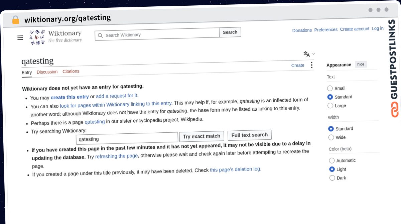Select Automatic color mode

click(x=331, y=160)
